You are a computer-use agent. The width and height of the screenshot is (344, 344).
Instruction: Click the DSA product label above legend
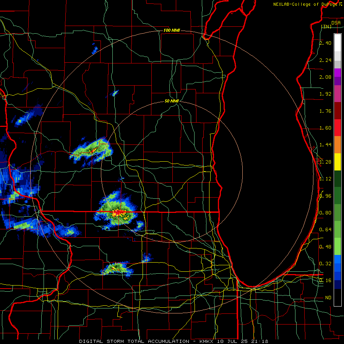[x=336, y=23]
